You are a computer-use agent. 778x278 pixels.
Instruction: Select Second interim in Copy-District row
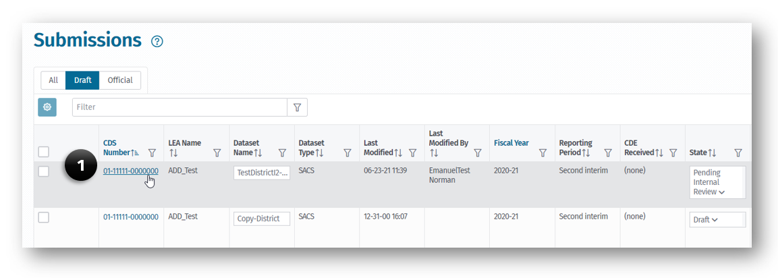pyautogui.click(x=584, y=217)
